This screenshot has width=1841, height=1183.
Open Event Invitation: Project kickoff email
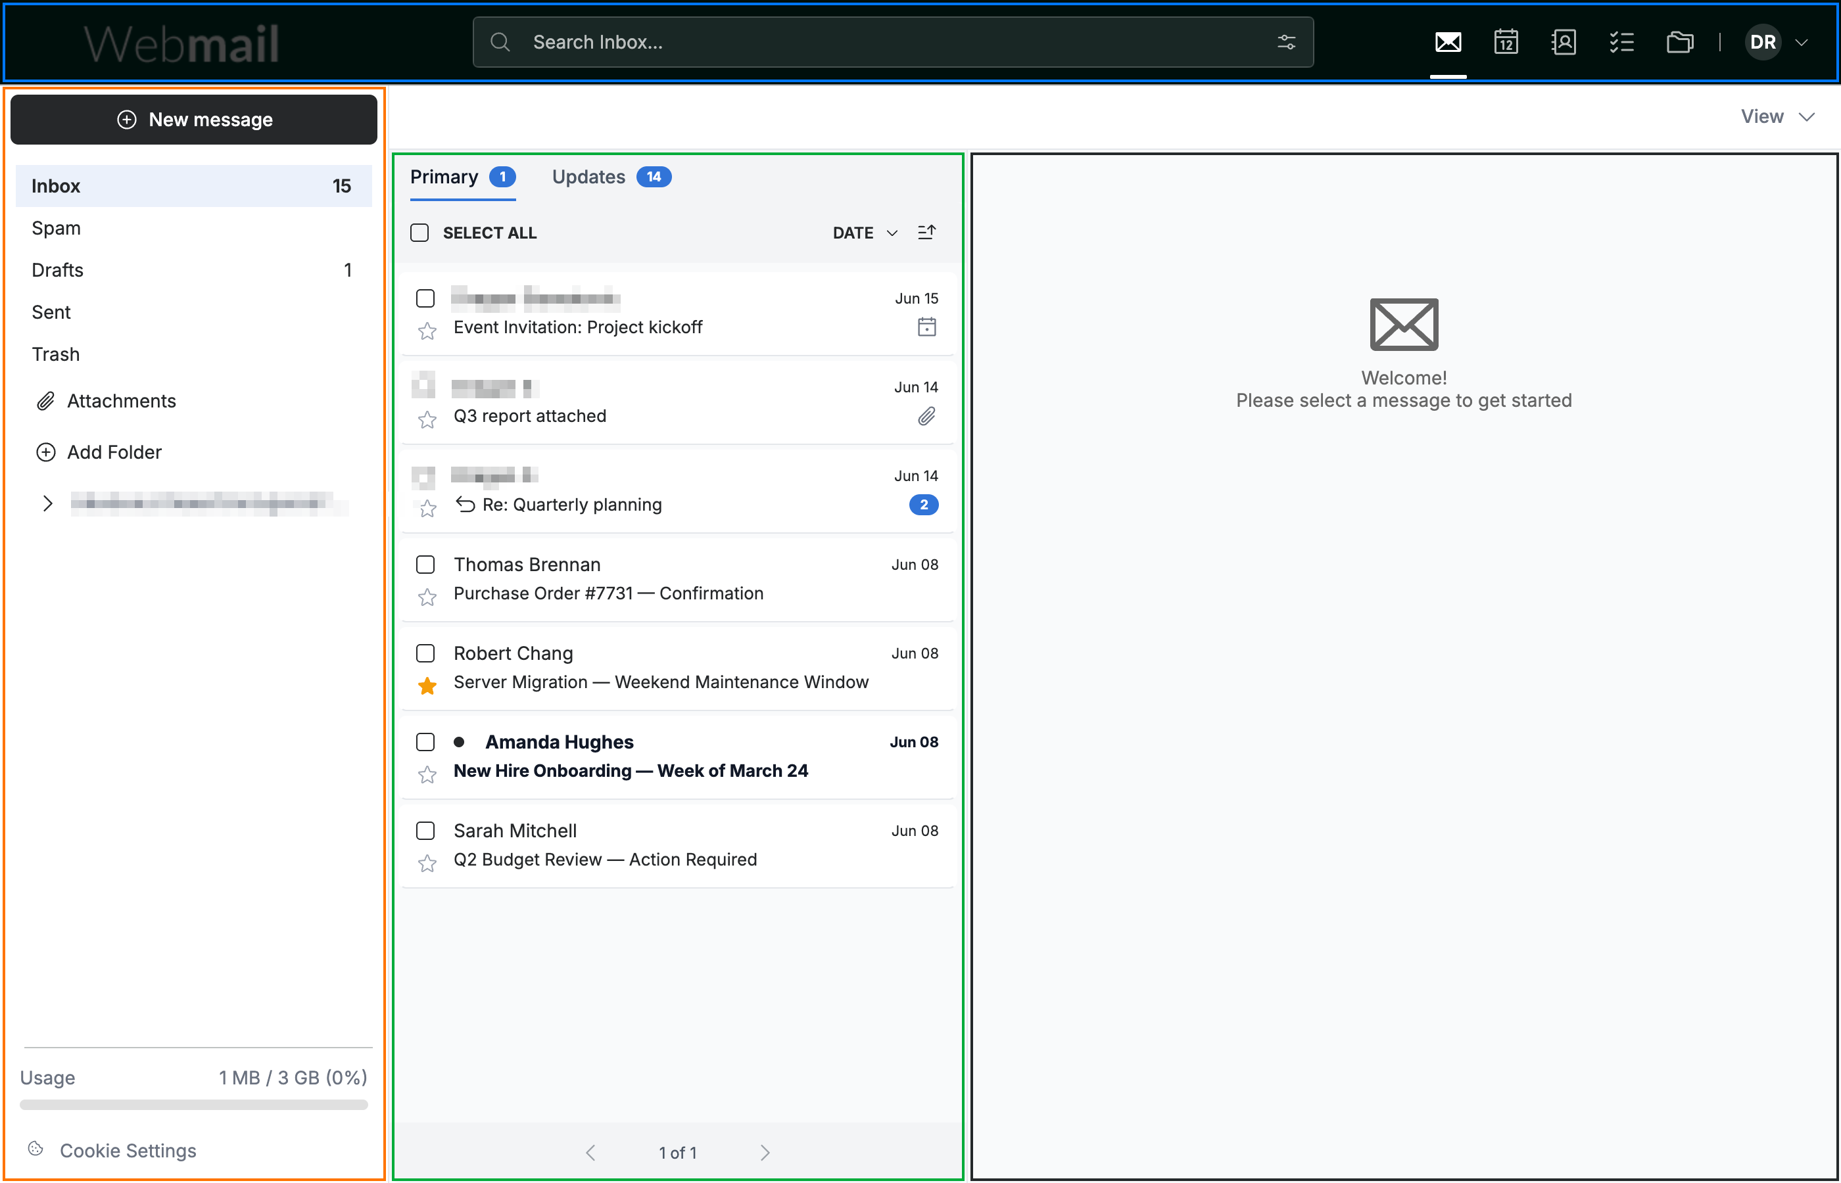(678, 313)
